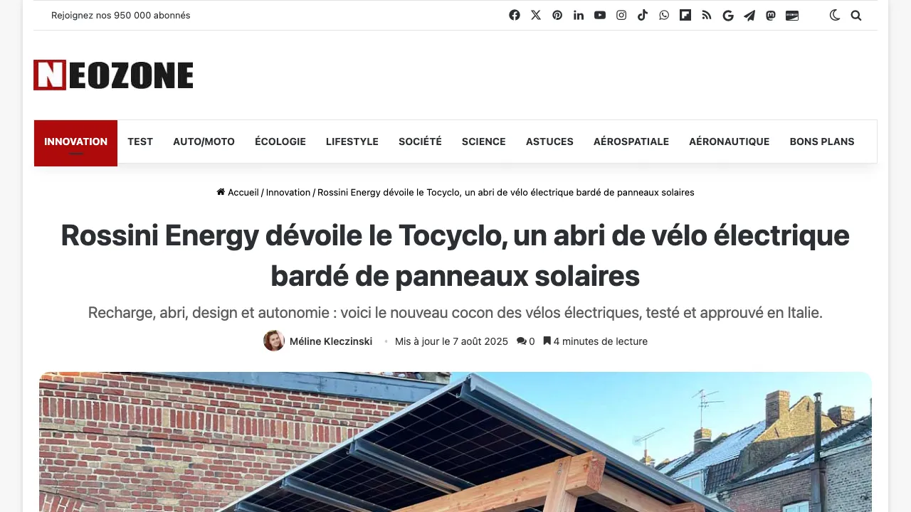911x512 pixels.
Task: Open the YouTube channel icon
Action: coord(600,15)
